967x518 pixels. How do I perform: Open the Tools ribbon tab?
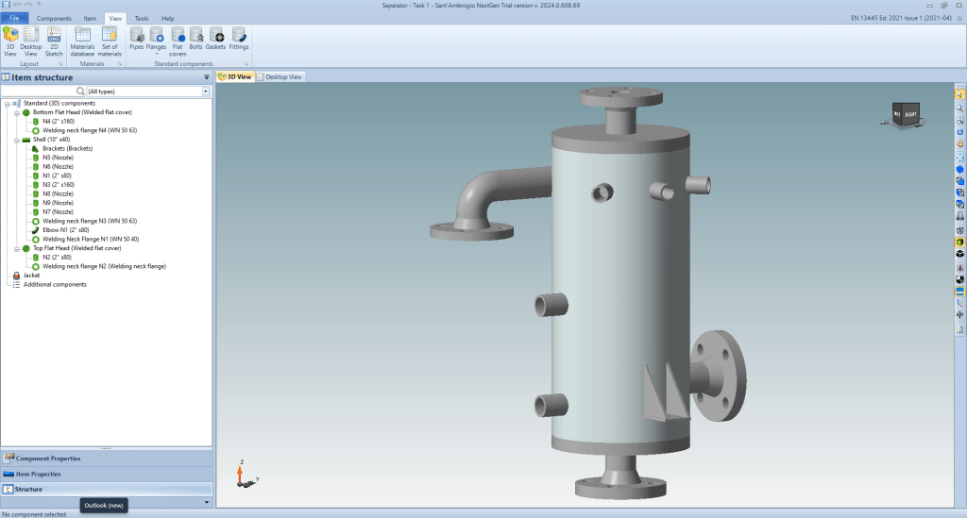tap(142, 18)
